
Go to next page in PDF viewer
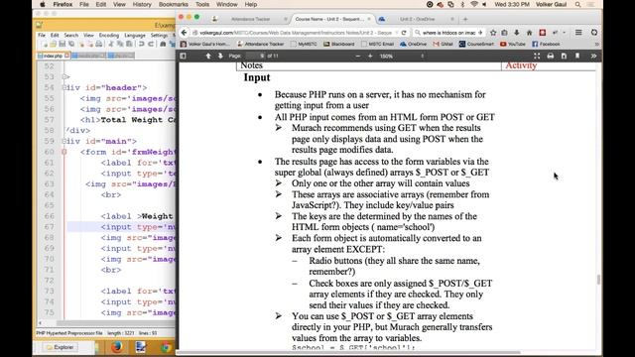tap(220, 56)
